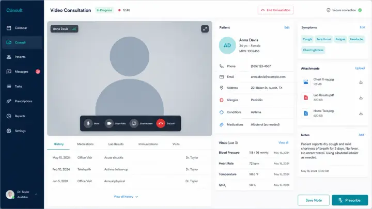Switch to the Visits tab
The image size is (372, 209).
[176, 144]
